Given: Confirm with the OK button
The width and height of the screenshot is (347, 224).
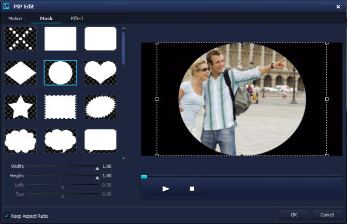Looking at the screenshot, I should tap(294, 215).
